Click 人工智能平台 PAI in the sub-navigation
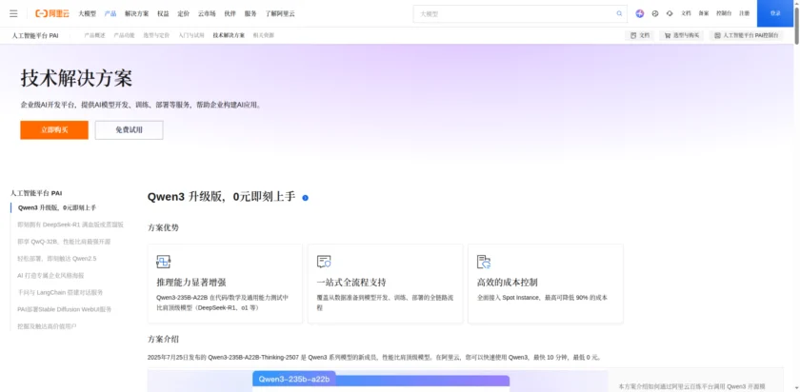The image size is (800, 392). pyautogui.click(x=35, y=36)
